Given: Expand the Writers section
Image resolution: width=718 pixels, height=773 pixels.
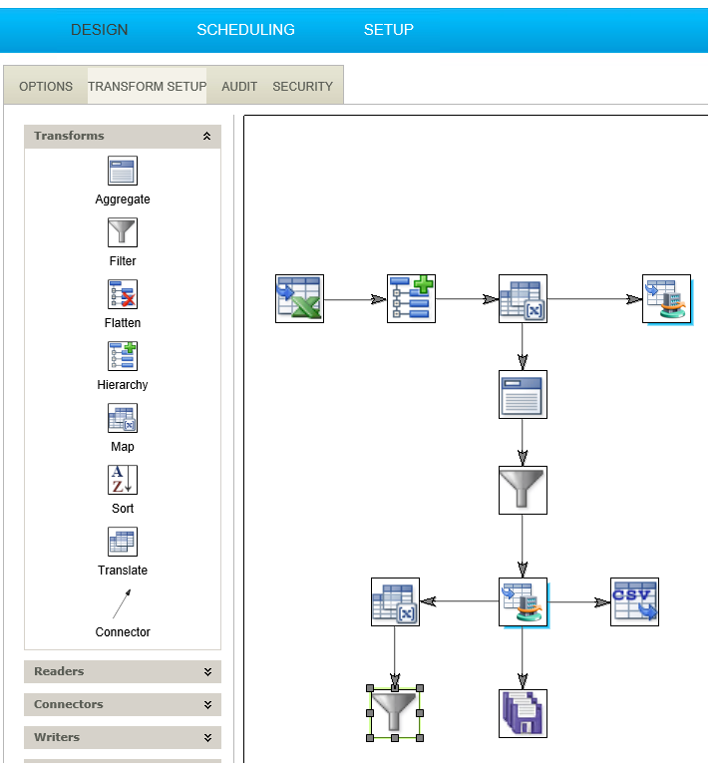Looking at the screenshot, I should tap(206, 738).
